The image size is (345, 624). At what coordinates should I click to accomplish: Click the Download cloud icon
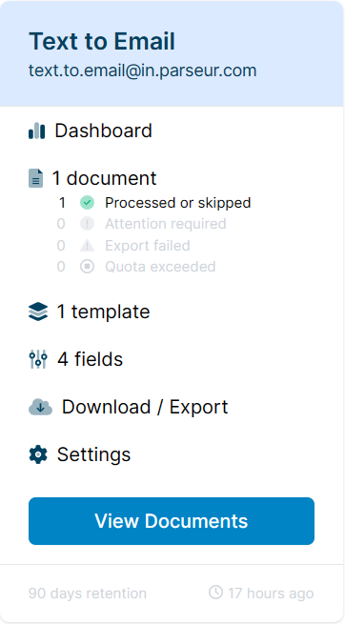[41, 407]
